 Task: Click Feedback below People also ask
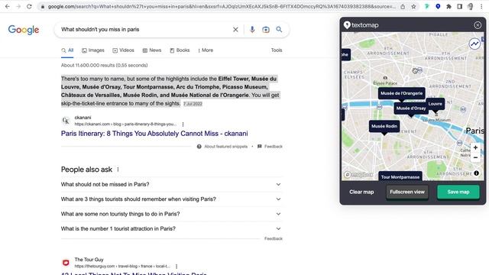point(274,238)
